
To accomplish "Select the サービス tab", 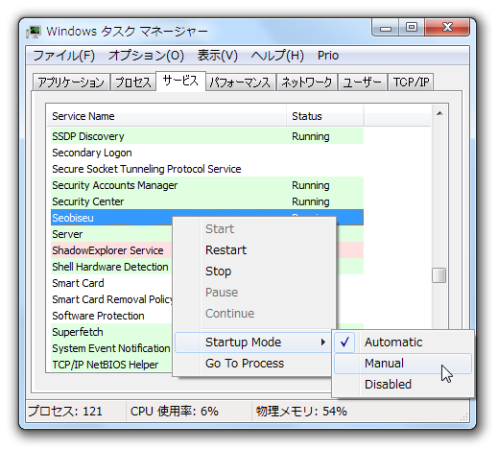I will 180,81.
